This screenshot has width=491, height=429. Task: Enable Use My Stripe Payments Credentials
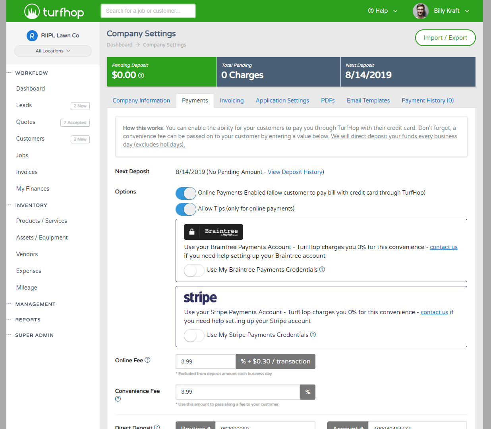coord(194,336)
